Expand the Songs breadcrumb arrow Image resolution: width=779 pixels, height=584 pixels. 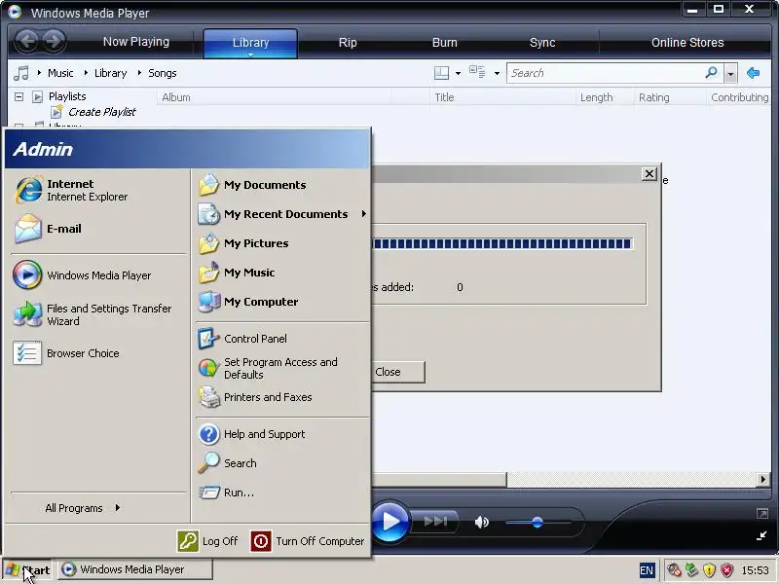point(139,73)
